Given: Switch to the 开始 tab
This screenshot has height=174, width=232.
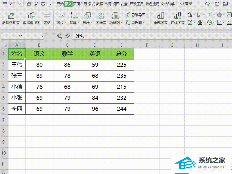Looking at the screenshot, I should pyautogui.click(x=60, y=4).
